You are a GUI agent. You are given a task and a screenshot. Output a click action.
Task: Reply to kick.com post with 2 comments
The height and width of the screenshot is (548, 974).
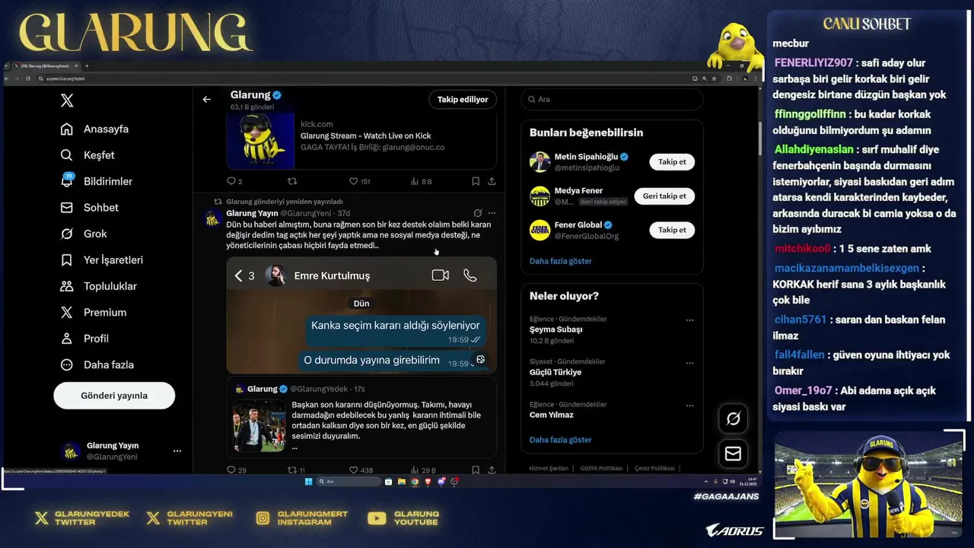[x=234, y=181]
